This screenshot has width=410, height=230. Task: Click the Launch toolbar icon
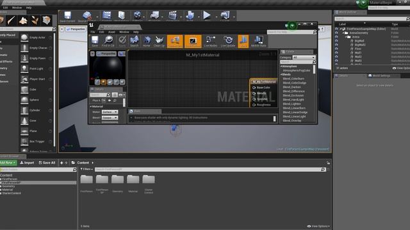pyautogui.click(x=225, y=16)
